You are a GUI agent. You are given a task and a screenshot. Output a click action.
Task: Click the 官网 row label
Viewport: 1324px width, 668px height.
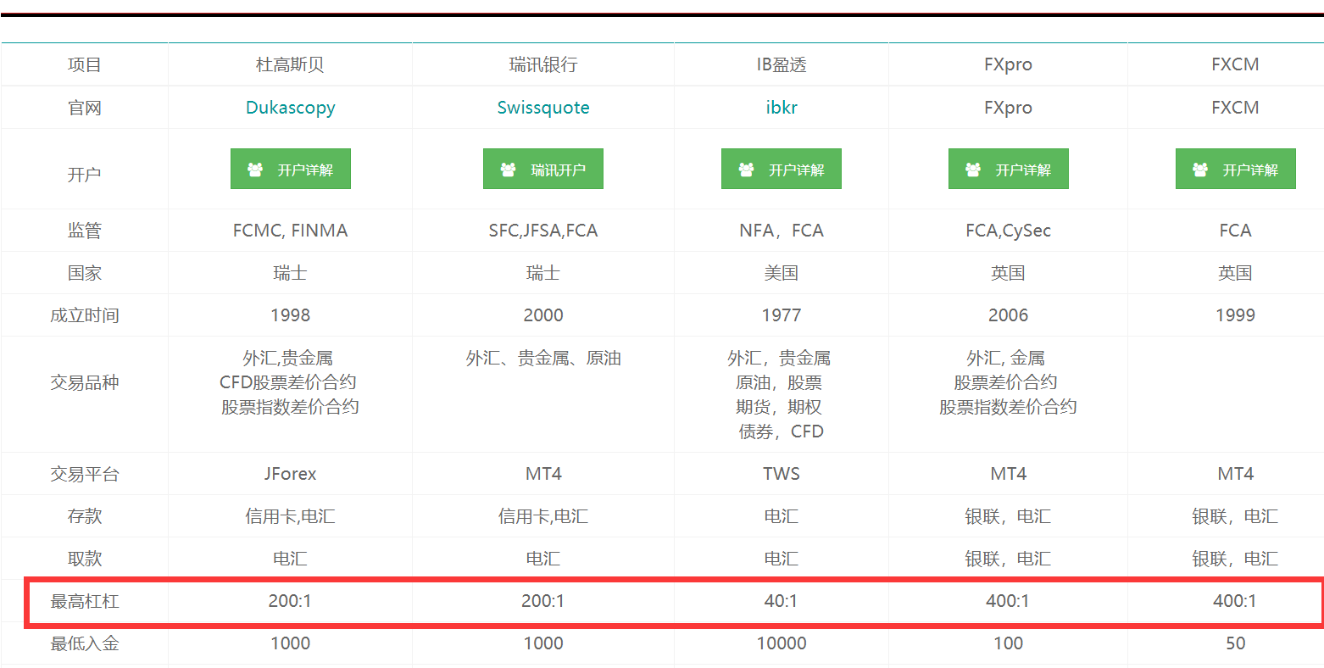tap(85, 108)
